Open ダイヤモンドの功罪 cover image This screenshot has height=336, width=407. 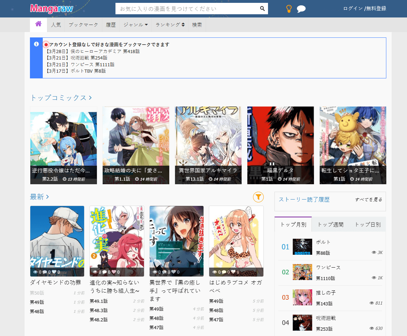pyautogui.click(x=57, y=241)
